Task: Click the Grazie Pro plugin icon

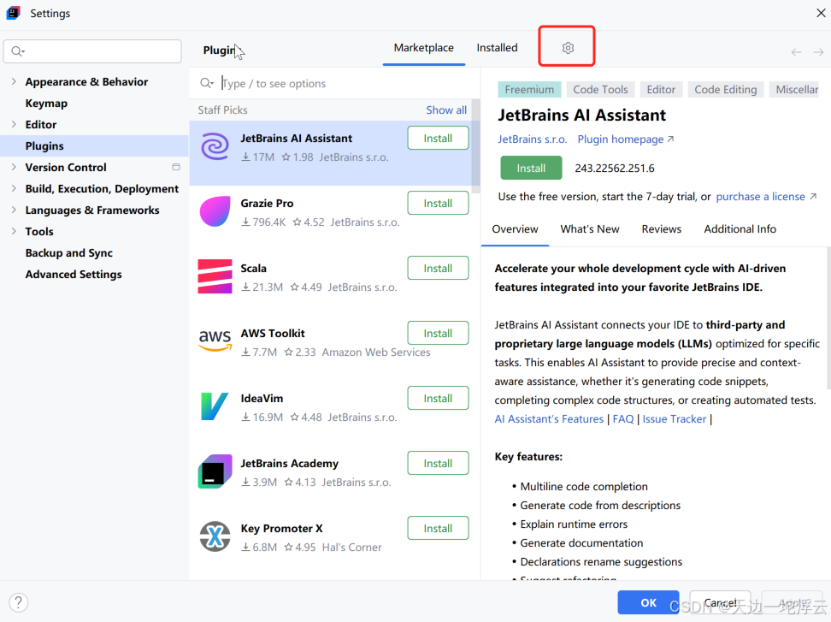Action: tap(215, 211)
